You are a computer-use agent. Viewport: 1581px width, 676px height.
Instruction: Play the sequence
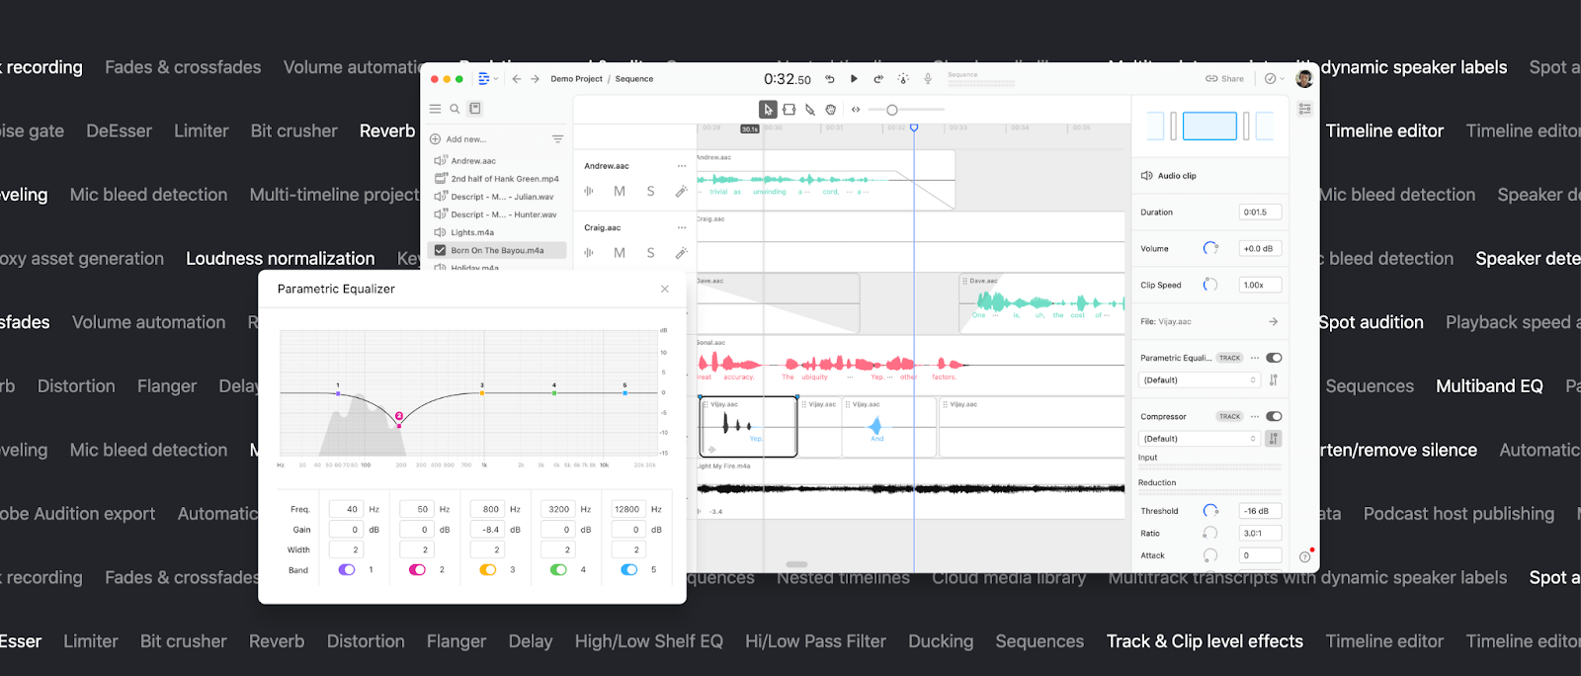pyautogui.click(x=854, y=78)
